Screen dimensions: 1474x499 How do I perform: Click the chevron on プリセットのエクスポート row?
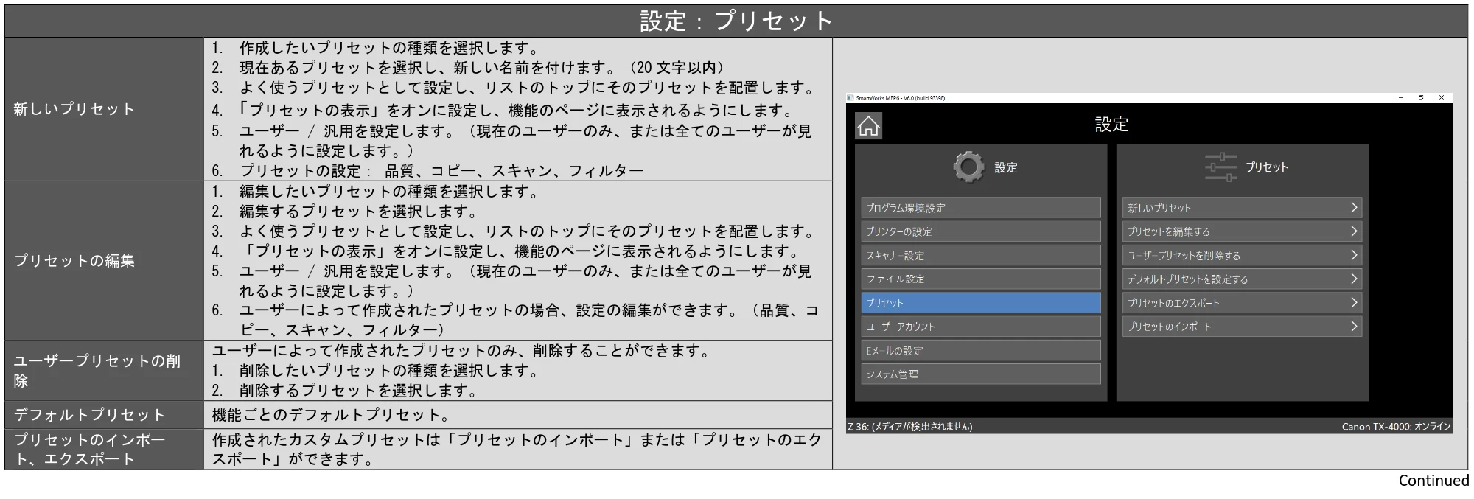tap(1353, 303)
